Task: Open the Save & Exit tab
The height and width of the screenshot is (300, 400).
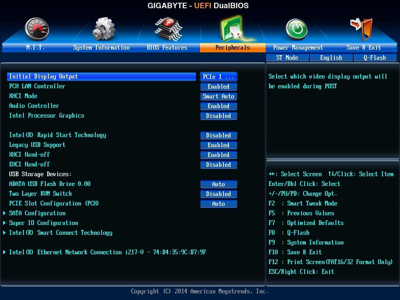Action: pos(364,47)
